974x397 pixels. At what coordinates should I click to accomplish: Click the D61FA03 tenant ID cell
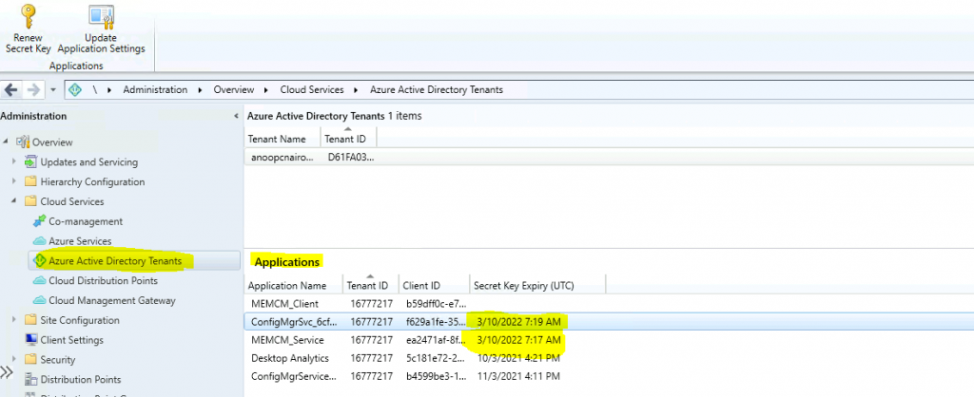click(x=351, y=157)
